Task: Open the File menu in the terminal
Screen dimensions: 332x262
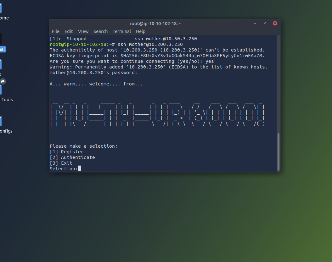Action: pyautogui.click(x=55, y=31)
